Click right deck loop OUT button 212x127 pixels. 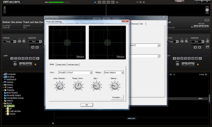[191, 64]
